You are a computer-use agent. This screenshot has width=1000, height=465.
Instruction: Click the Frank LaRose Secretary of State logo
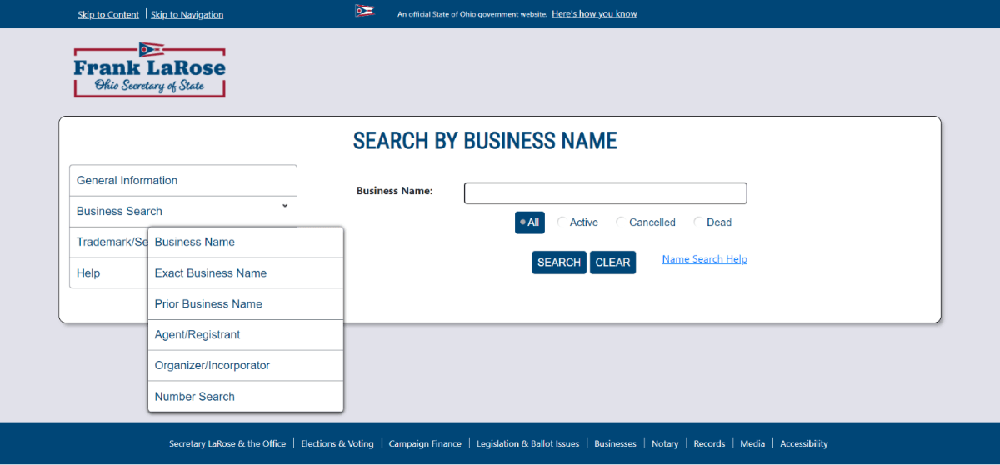point(149,70)
